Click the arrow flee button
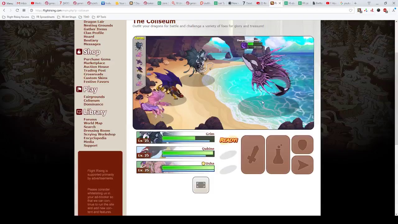Screen dimensions: 398x224 (302, 165)
